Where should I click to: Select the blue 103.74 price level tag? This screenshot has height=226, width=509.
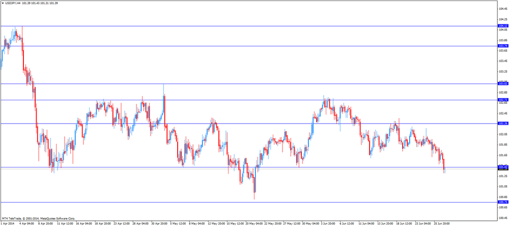point(503,46)
